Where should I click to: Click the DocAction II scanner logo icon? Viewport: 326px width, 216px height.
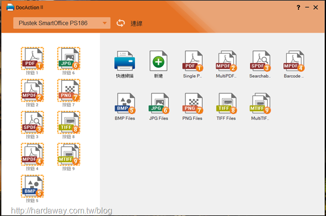(x=10, y=7)
